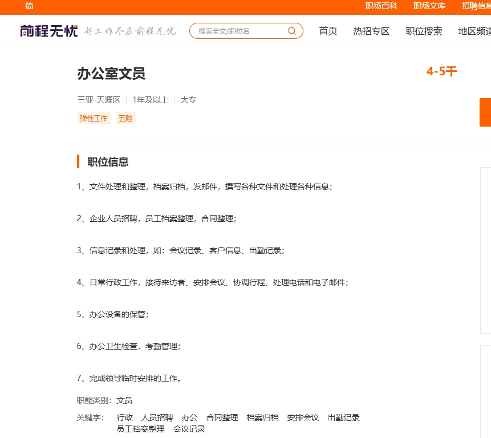Click the 行政 keyword link
491x438 pixels.
[x=124, y=417]
